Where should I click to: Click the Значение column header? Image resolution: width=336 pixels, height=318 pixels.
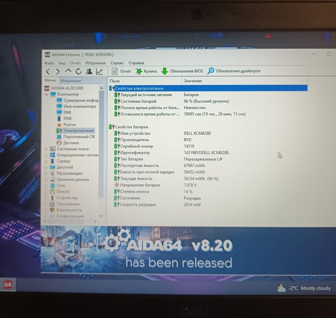coord(245,81)
